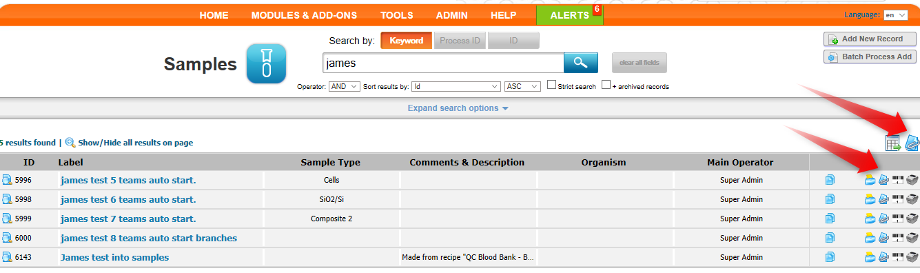Open sample 'james test 5 teams auto start.'
The width and height of the screenshot is (920, 273).
click(128, 180)
